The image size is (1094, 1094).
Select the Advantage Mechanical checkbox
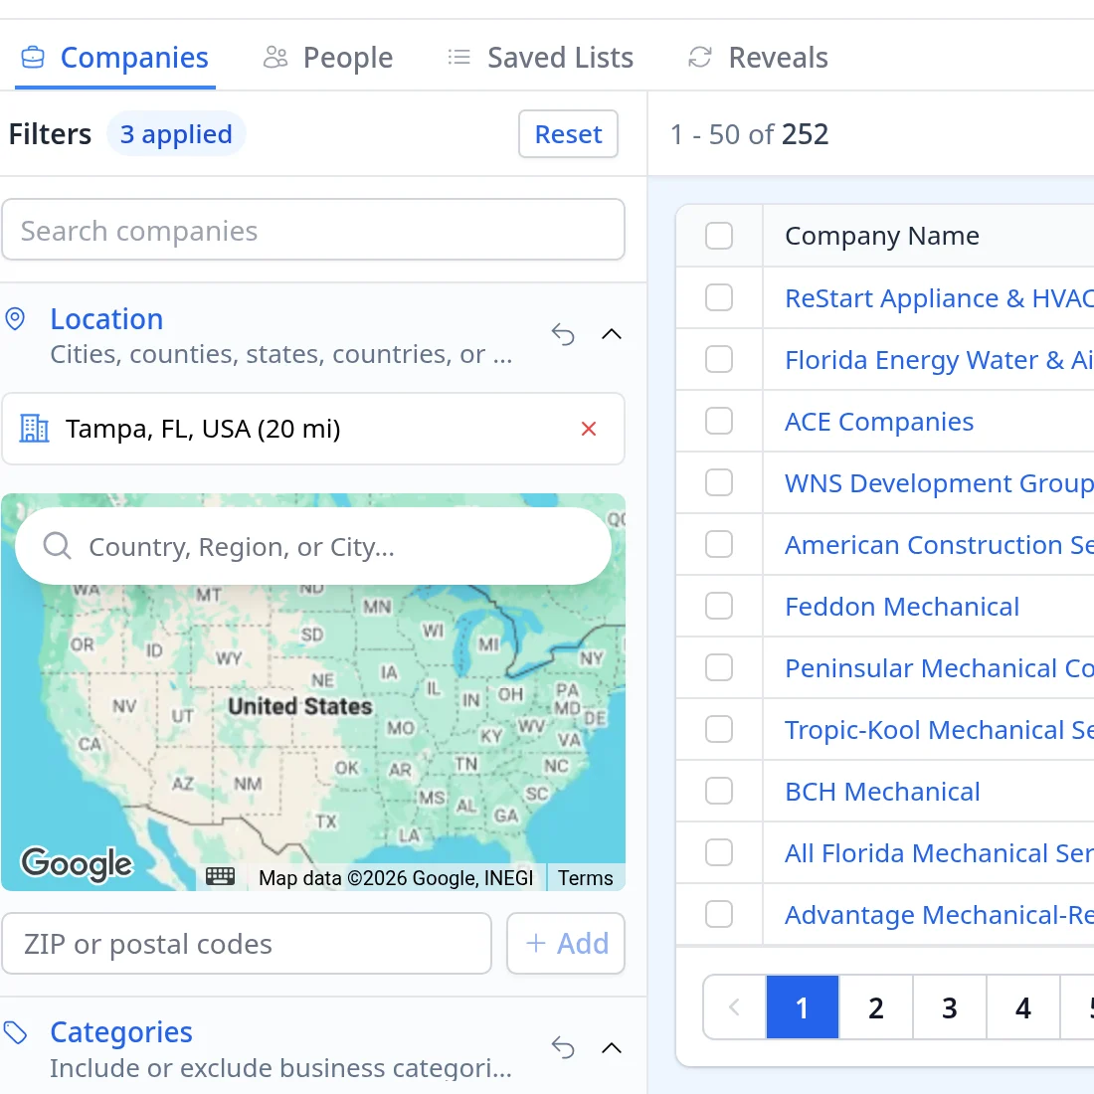point(719,914)
